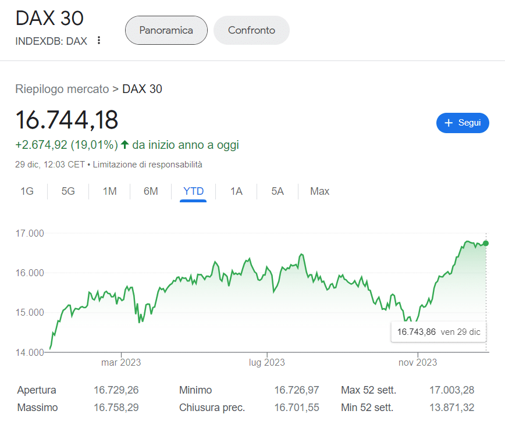Open the three-dot options menu beside INDEXDB: DAX

(99, 40)
